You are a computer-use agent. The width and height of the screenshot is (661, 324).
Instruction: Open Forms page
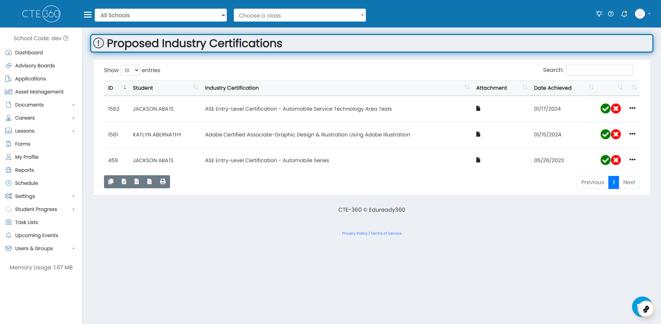click(23, 144)
